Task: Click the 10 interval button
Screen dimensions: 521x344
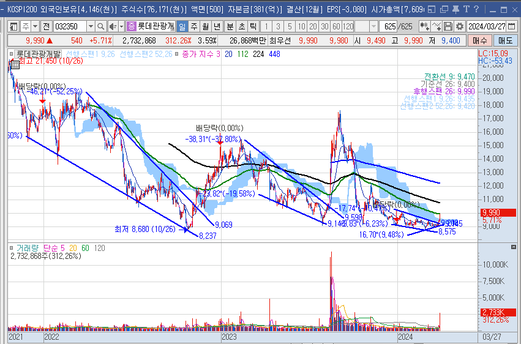Action: (301, 26)
